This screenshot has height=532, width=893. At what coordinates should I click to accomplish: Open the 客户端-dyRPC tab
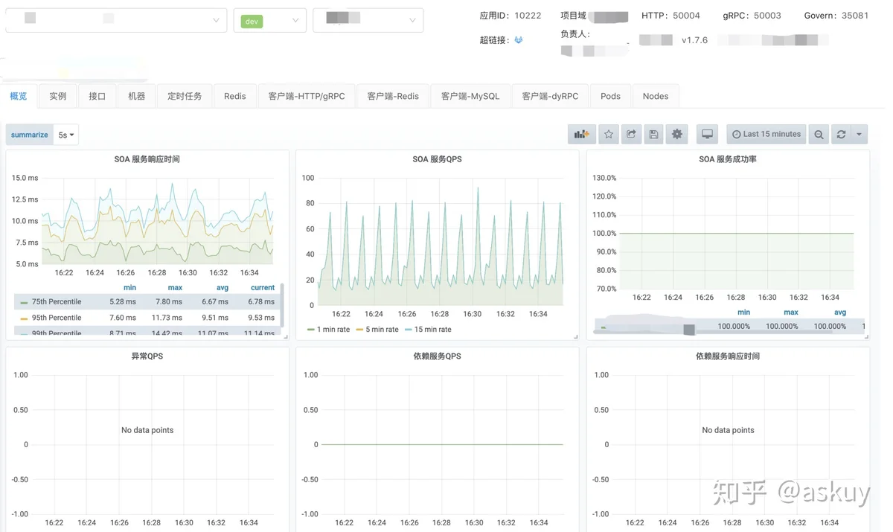pos(550,96)
